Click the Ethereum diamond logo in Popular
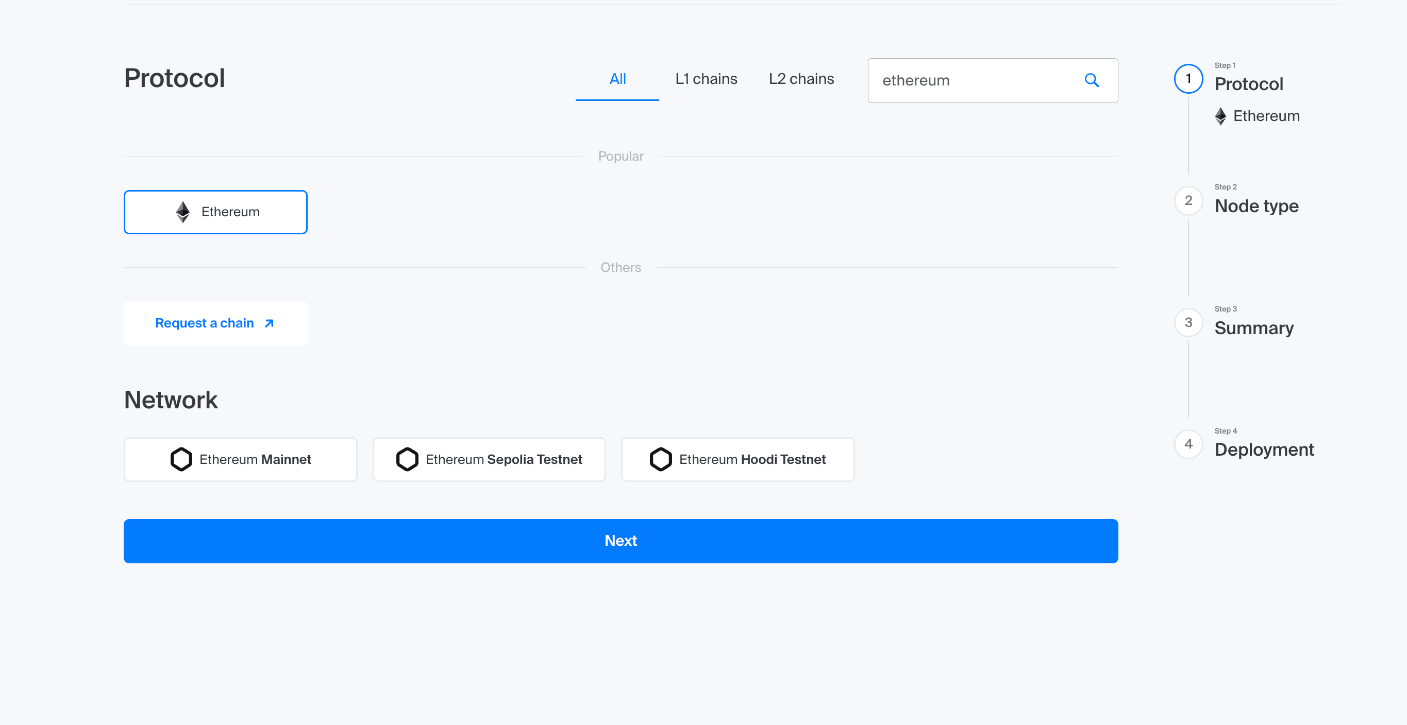1407x725 pixels. click(x=183, y=212)
